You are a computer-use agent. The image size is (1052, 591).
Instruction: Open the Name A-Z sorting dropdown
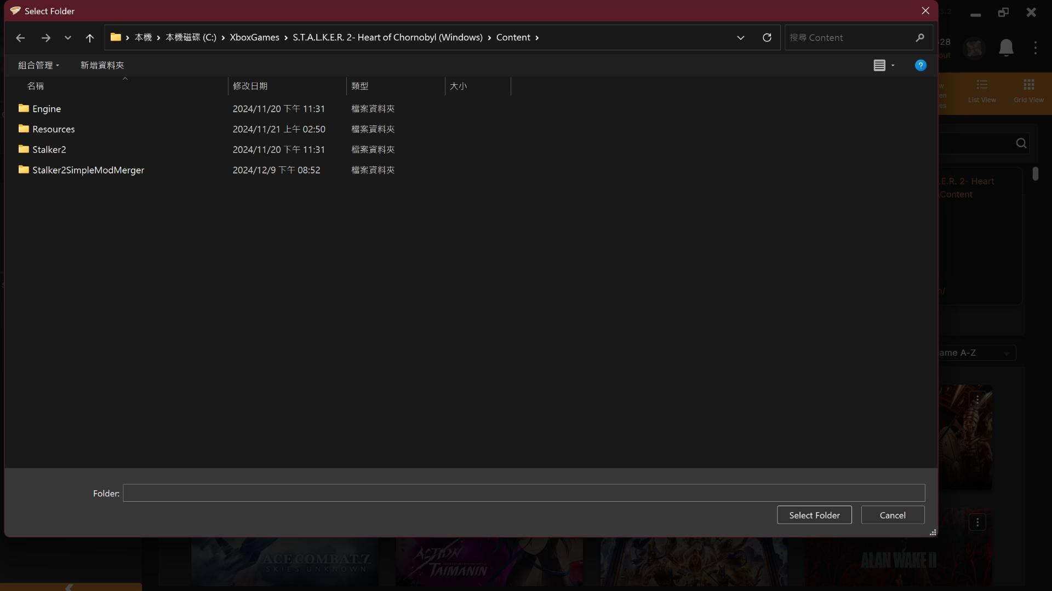(x=1006, y=353)
